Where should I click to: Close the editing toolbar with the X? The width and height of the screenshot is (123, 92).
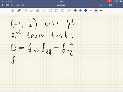116,5
